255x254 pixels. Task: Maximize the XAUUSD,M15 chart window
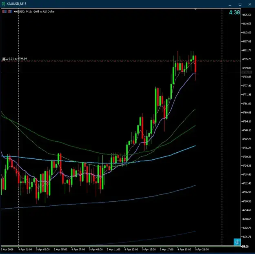tap(240, 4)
